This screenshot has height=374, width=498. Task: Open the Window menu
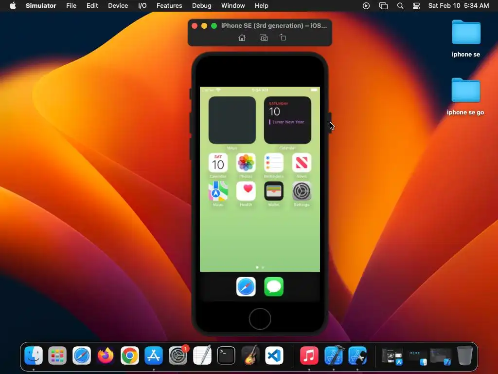coord(233,6)
